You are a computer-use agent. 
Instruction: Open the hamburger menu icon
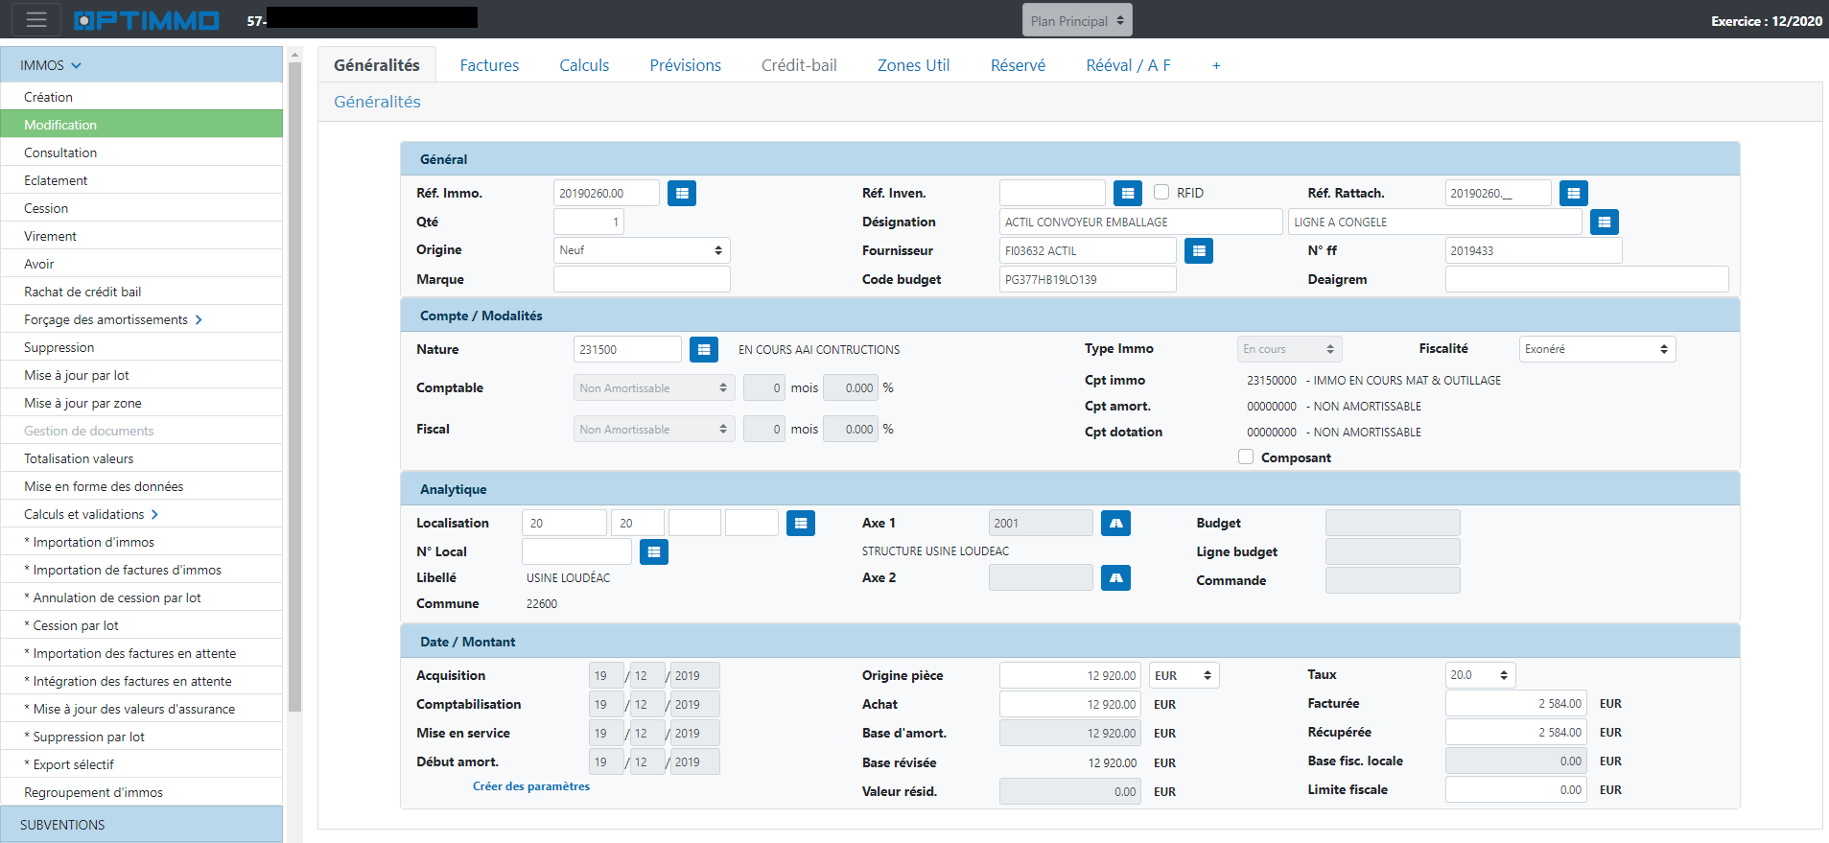36,19
